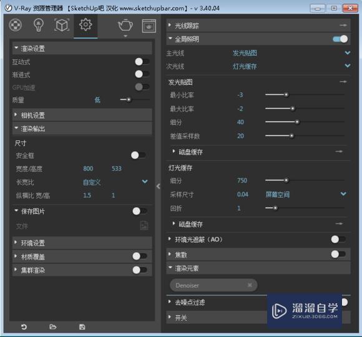Open the Lights tab lightbulb icon
Image resolution: width=362 pixels, height=337 pixels.
39,25
